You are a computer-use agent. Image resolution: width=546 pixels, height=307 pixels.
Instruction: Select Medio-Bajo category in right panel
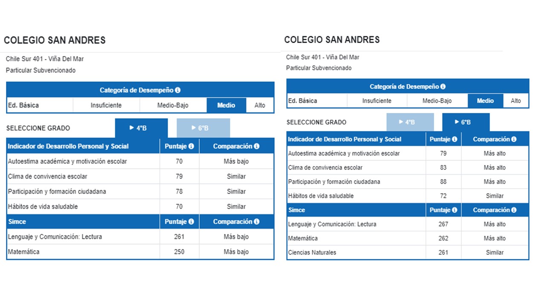(437, 101)
